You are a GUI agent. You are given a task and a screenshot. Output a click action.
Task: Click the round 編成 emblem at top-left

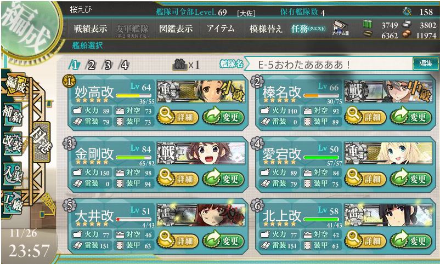click(30, 28)
